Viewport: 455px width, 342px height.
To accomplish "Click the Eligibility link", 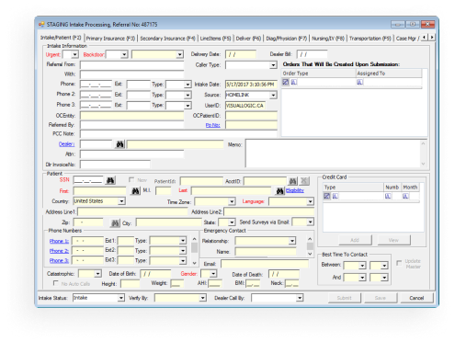I will pyautogui.click(x=295, y=190).
